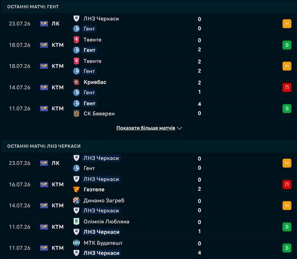Screen dimensions: 297x259
Task: Expand list via Показати більше матчів chevron
Action: click(x=179, y=128)
